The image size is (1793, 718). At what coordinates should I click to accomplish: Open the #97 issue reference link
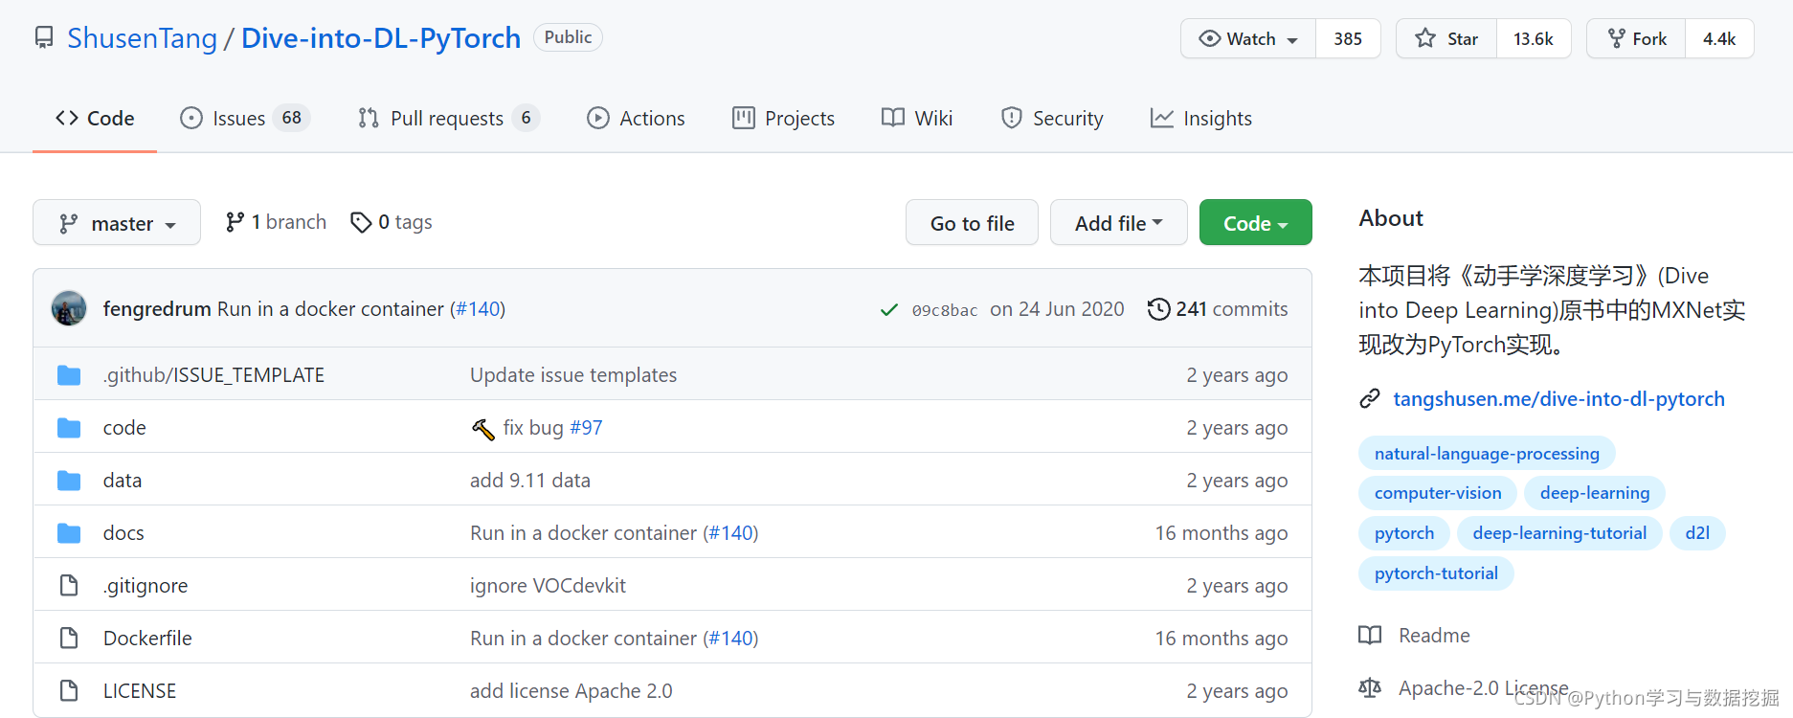click(586, 428)
